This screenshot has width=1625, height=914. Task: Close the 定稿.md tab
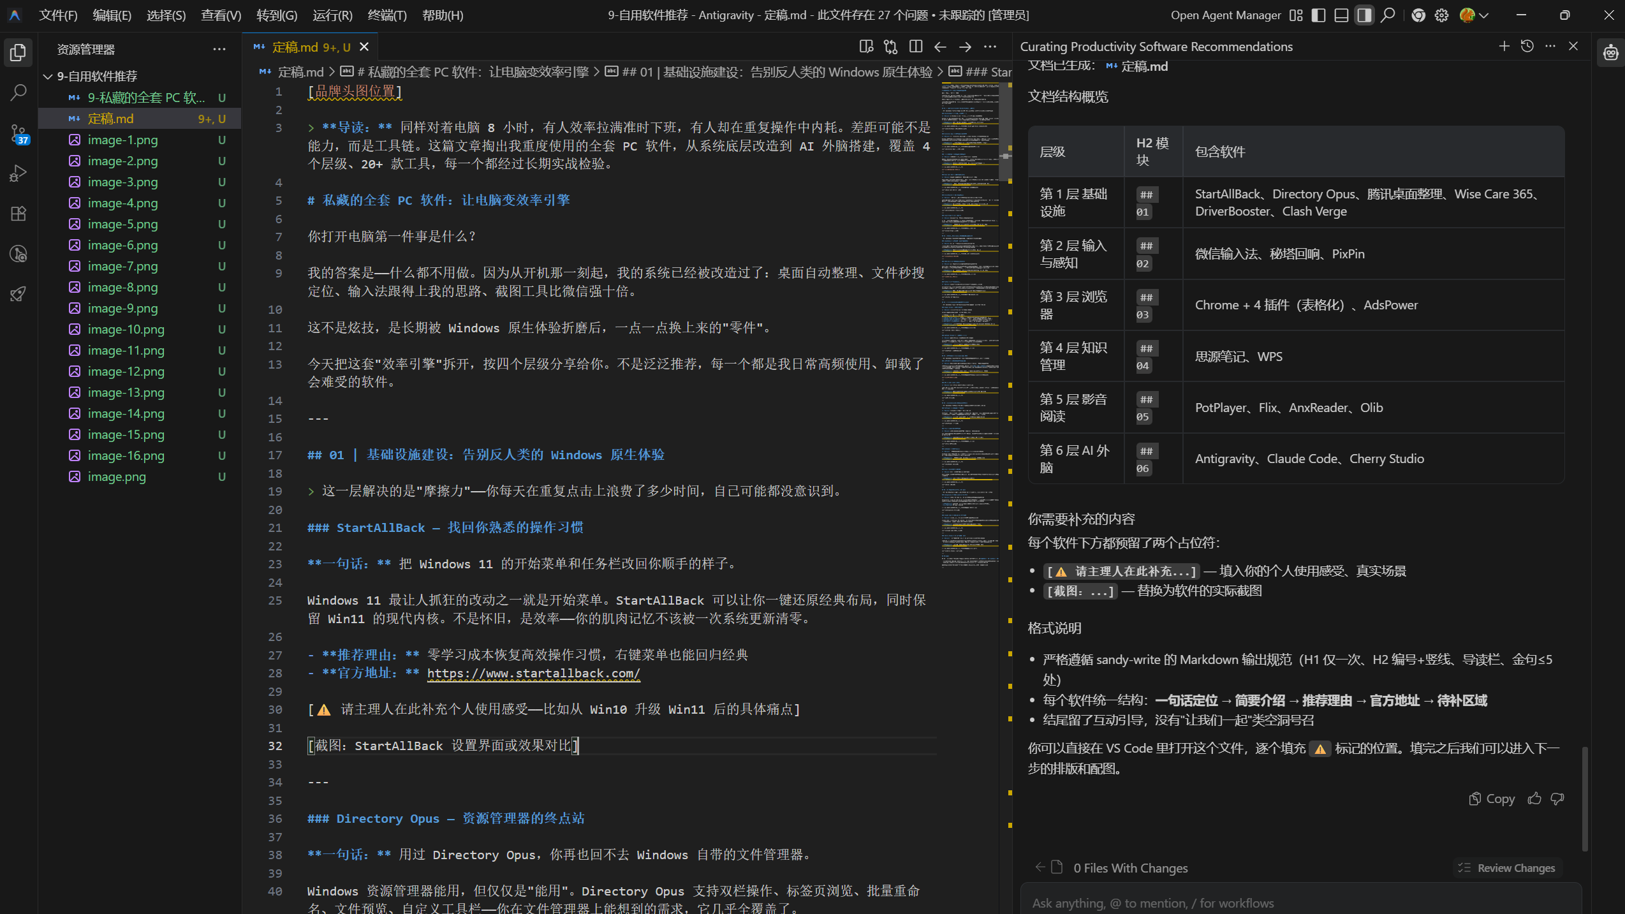click(x=364, y=47)
